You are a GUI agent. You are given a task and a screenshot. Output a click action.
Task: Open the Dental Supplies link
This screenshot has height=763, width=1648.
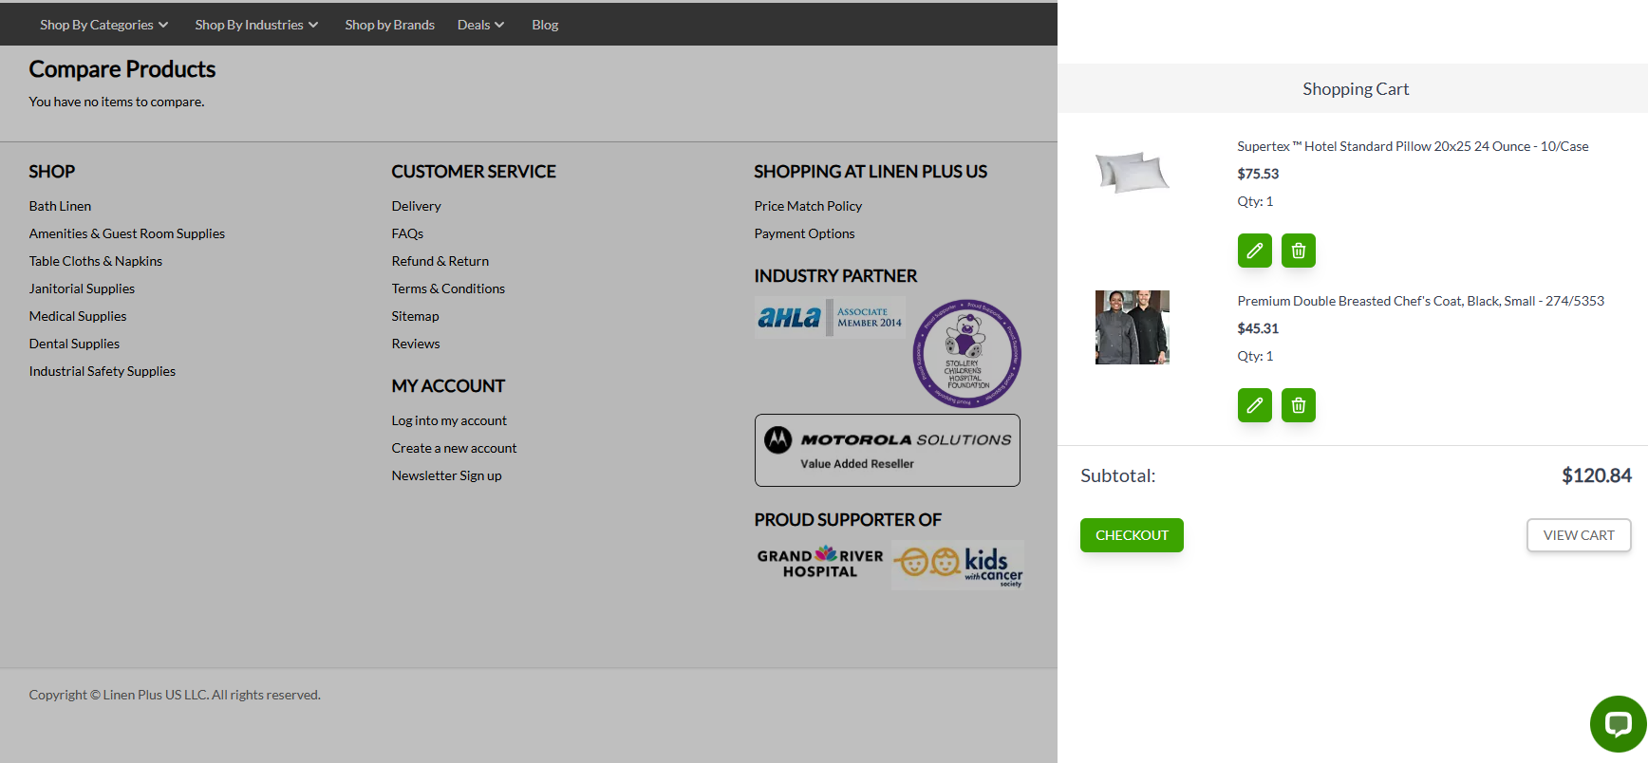coord(74,344)
